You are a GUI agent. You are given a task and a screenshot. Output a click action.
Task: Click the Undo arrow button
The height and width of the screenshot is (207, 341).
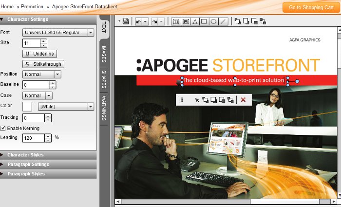[138, 21]
